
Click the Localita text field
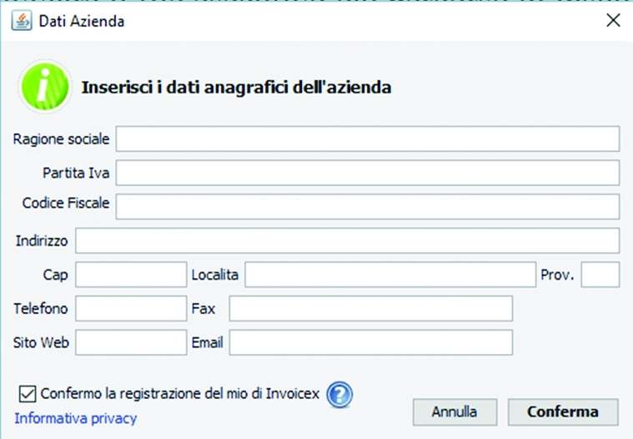[x=389, y=275]
